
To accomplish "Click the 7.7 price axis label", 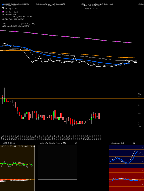I will pyautogui.click(x=139, y=114).
